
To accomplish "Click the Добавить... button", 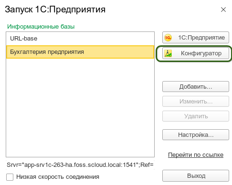I will (x=196, y=87).
